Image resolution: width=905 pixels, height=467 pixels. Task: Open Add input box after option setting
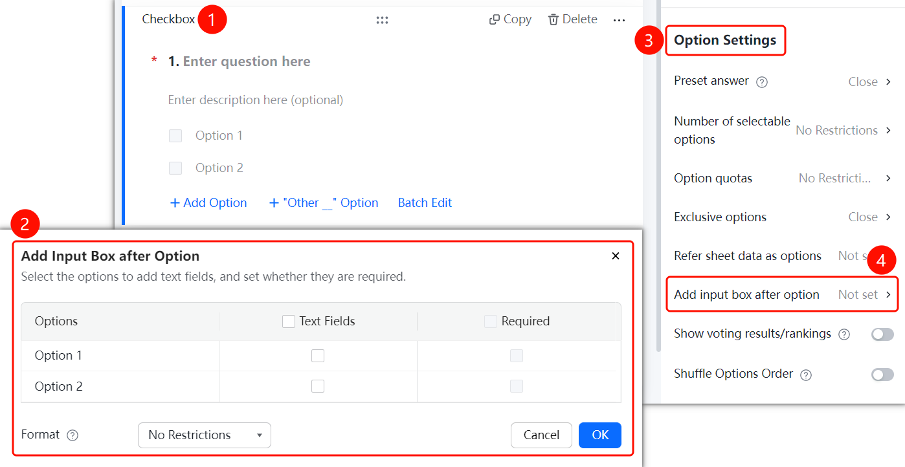coord(783,295)
